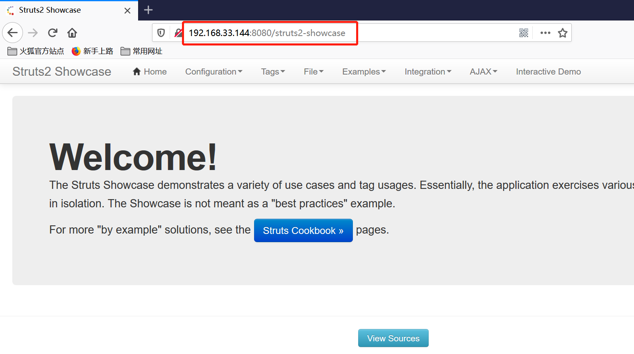Click the Struts Cookbook button
The image size is (634, 354).
pos(303,231)
